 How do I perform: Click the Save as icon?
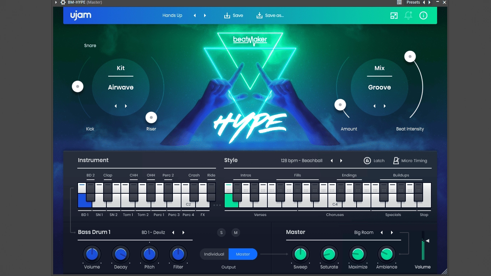click(x=259, y=15)
